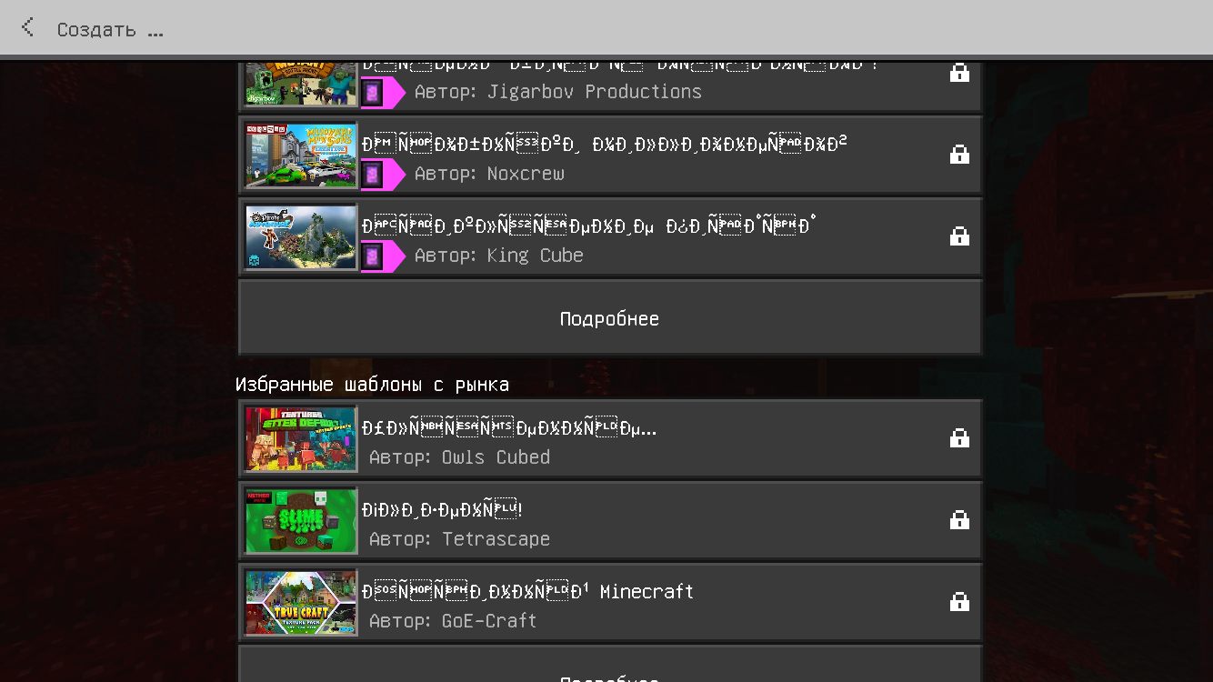This screenshot has height=682, width=1213.
Task: Open the GoE-Craft True Craft thumbnail
Action: [x=301, y=603]
